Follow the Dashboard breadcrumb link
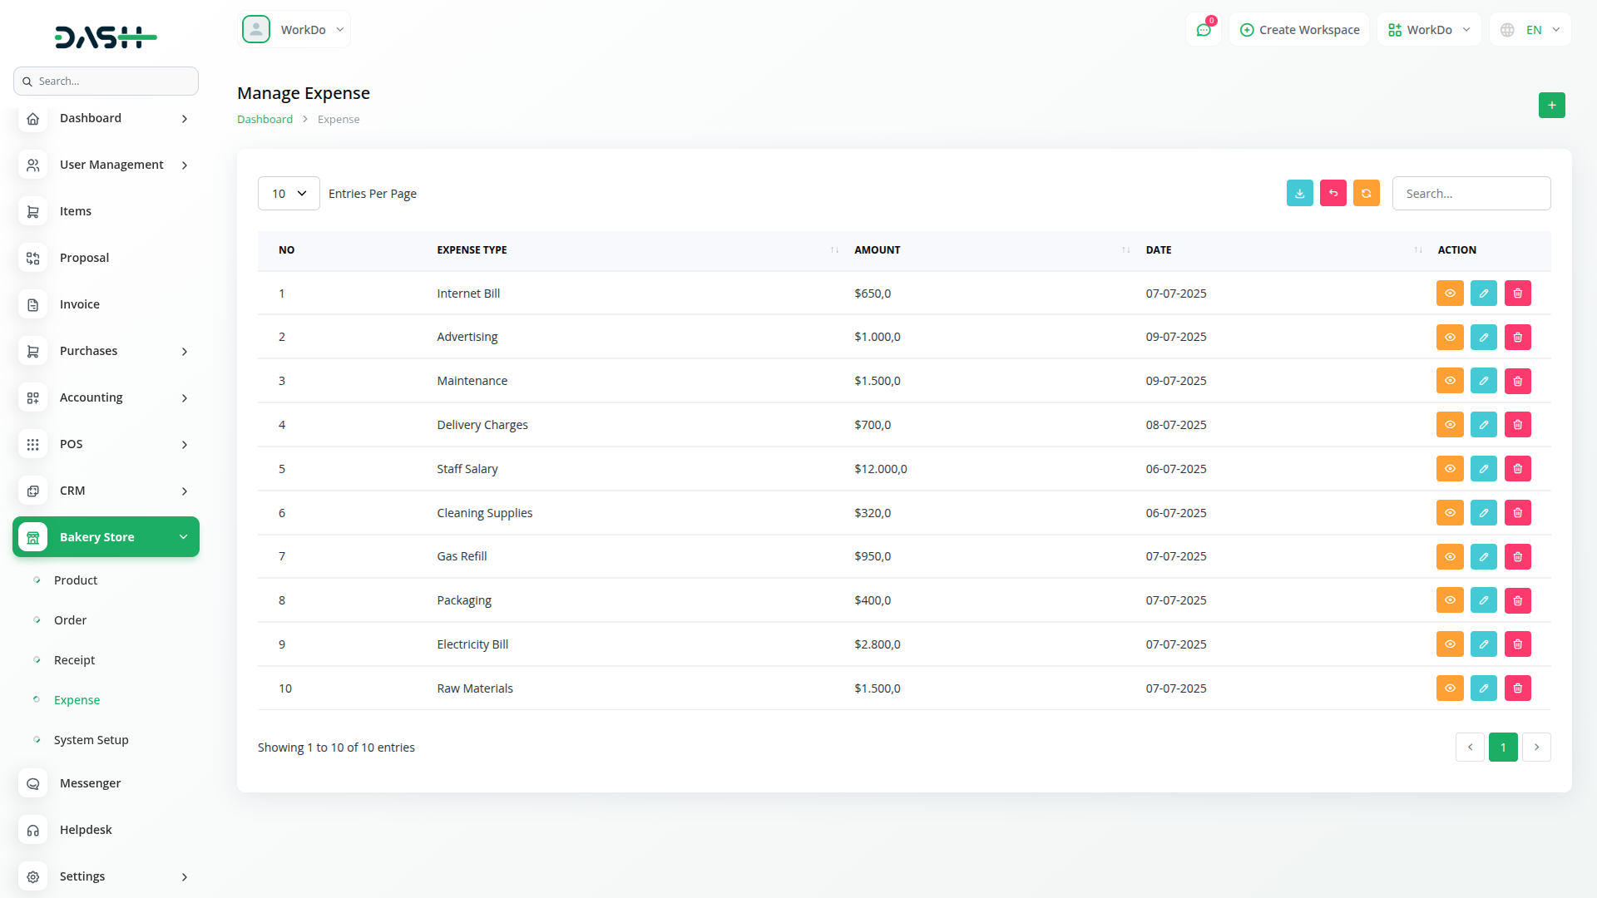The width and height of the screenshot is (1597, 898). (265, 120)
